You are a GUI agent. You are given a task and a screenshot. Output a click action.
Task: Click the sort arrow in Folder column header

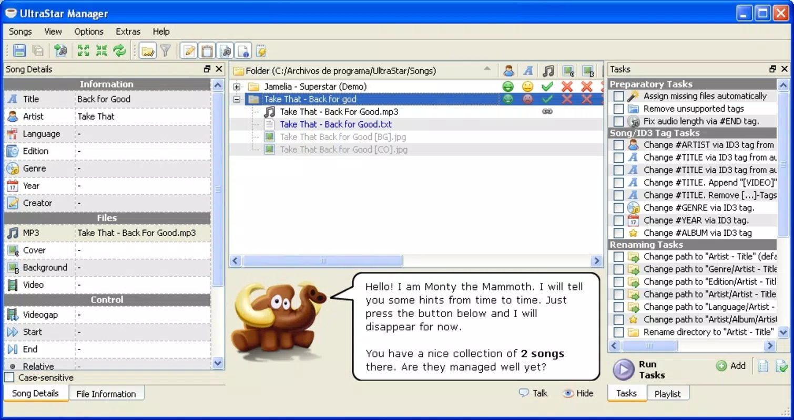[487, 69]
